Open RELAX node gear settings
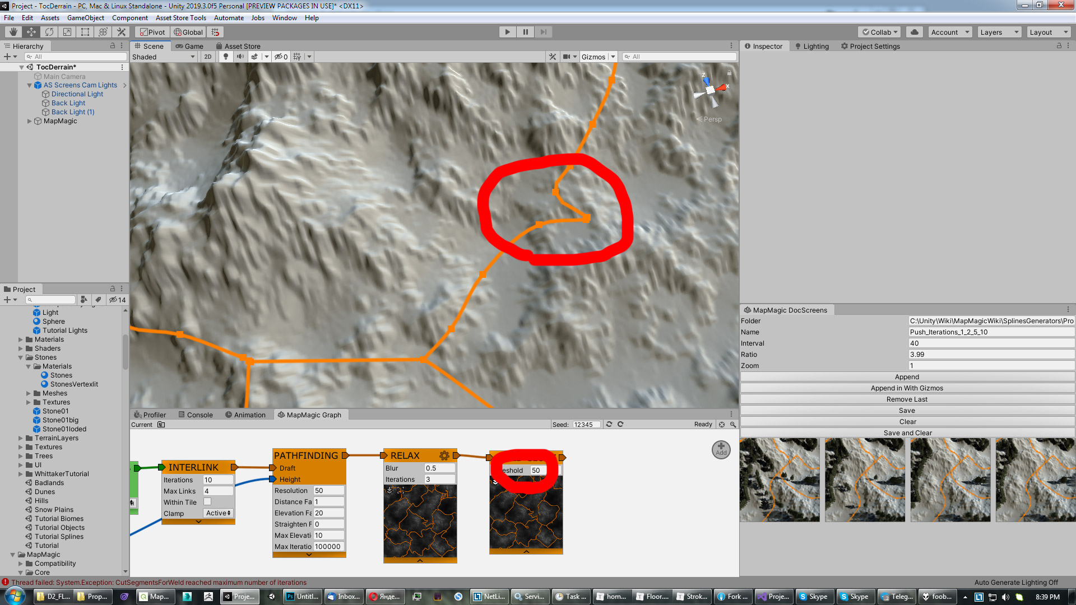The width and height of the screenshot is (1076, 605). pos(444,455)
